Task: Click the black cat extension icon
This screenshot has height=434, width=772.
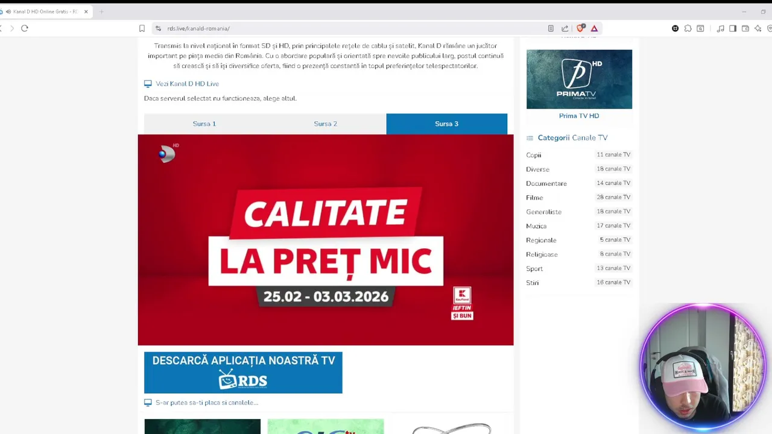Action: click(675, 28)
